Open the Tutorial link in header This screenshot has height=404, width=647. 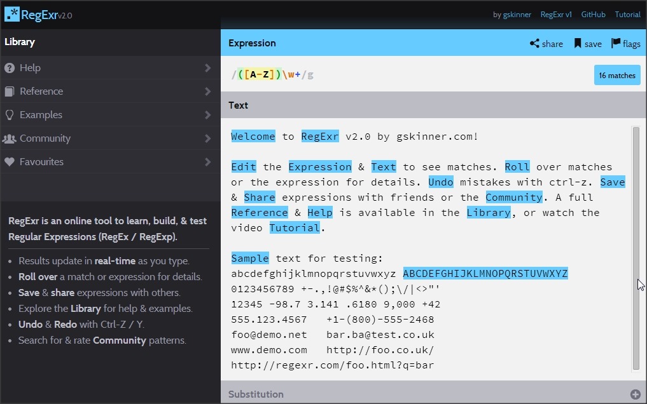pos(627,15)
